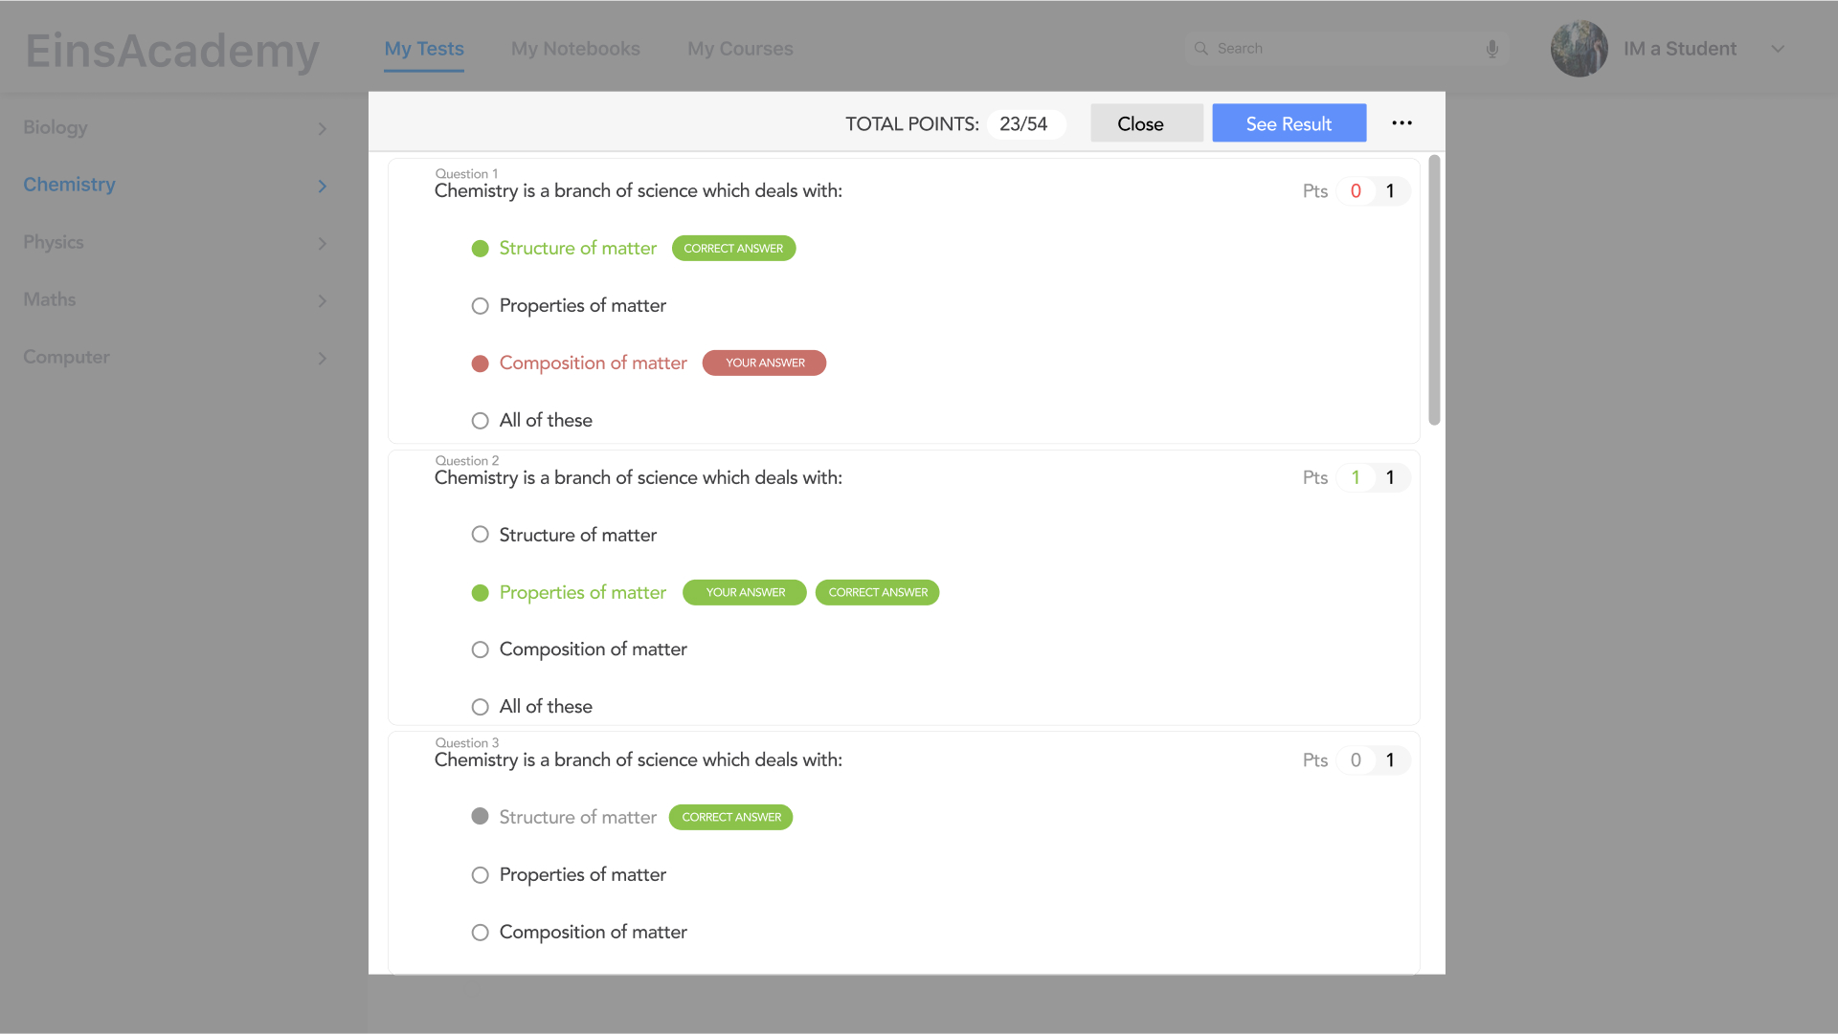Select 'Composition of matter' radio in Question 3
The image size is (1838, 1034).
point(481,933)
